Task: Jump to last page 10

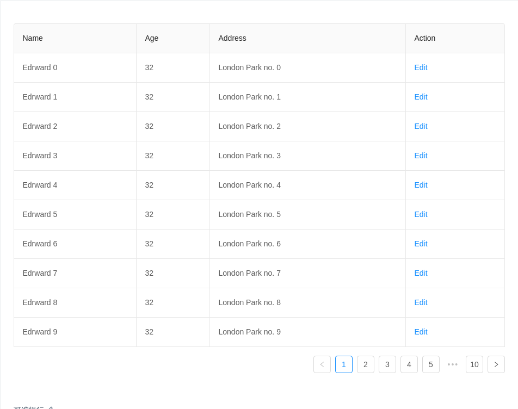Action: click(x=474, y=364)
